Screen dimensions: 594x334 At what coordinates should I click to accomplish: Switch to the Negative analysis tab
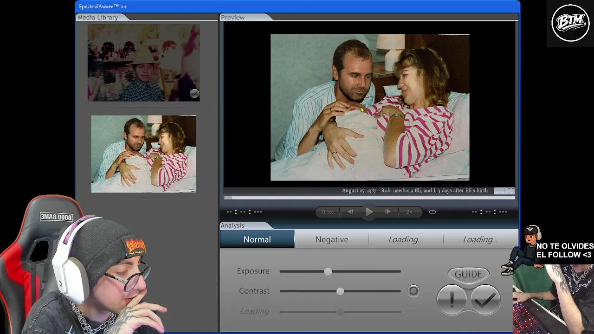pyautogui.click(x=332, y=239)
